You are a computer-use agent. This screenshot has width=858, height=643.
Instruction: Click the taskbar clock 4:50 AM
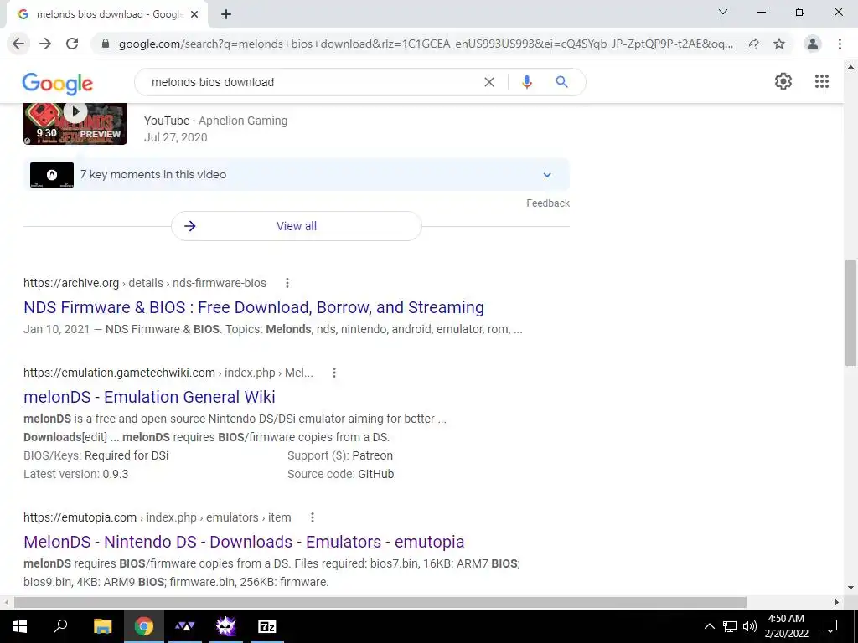786,626
